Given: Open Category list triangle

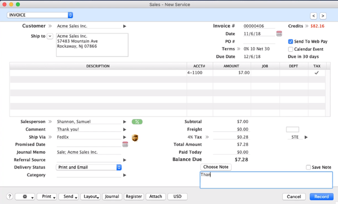Looking at the screenshot, I should coord(124,175).
